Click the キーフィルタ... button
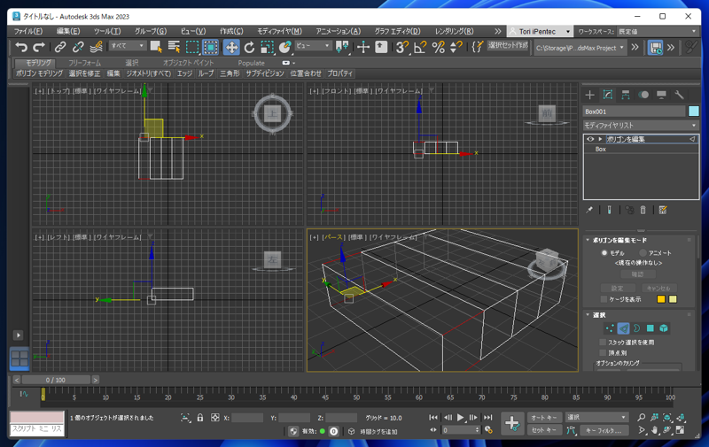The height and width of the screenshot is (447, 709). pos(604,430)
